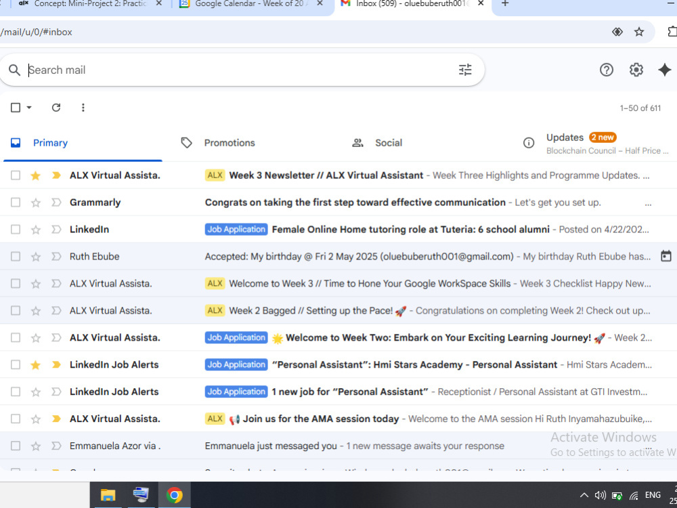The height and width of the screenshot is (508, 677).
Task: Select checkbox for Grammarly email
Action: pos(16,202)
